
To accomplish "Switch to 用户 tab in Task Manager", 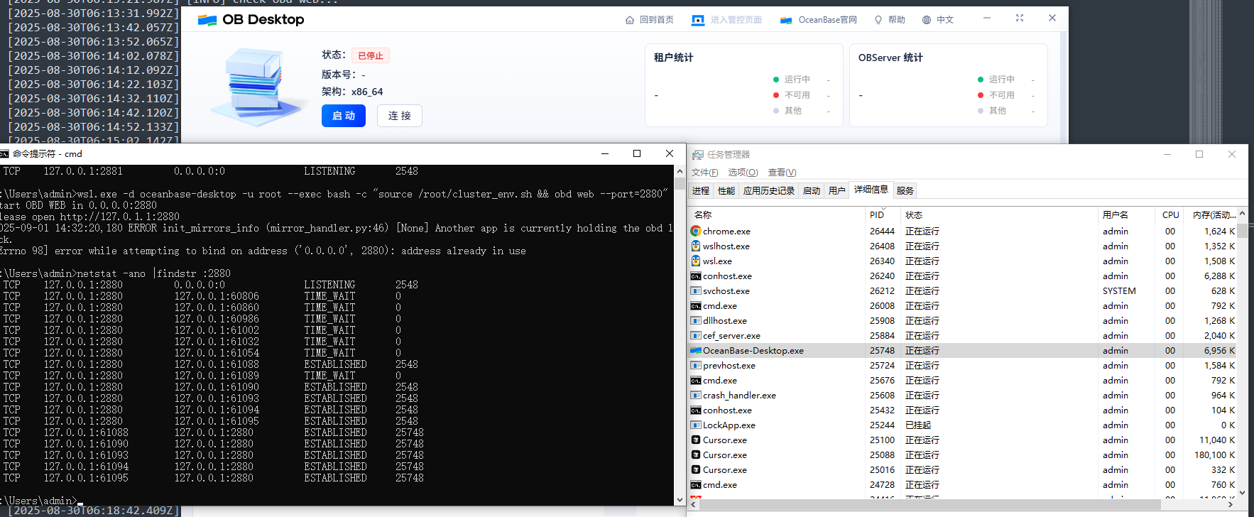I will (x=837, y=190).
